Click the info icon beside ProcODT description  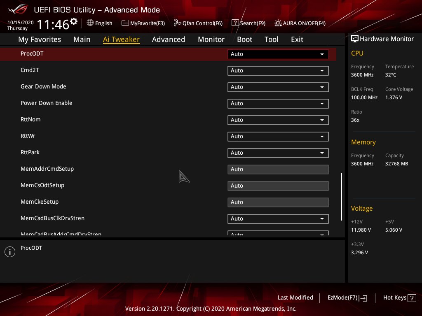tap(10, 252)
